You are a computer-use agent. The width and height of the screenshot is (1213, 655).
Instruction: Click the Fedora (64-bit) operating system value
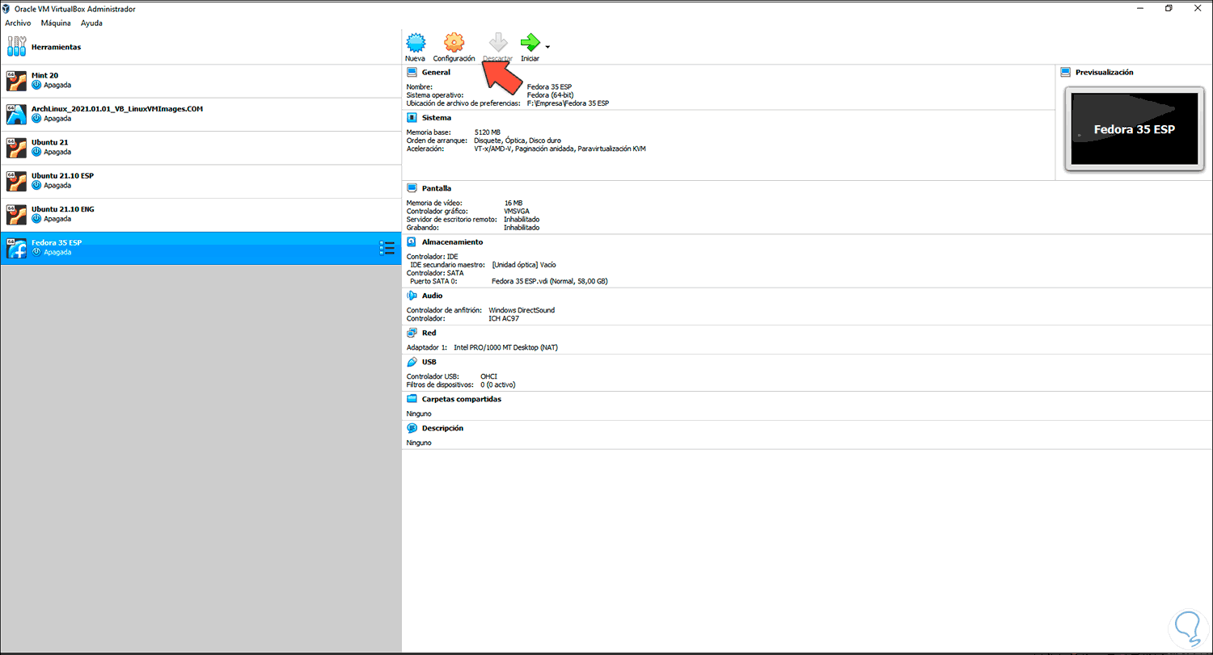[x=550, y=94]
